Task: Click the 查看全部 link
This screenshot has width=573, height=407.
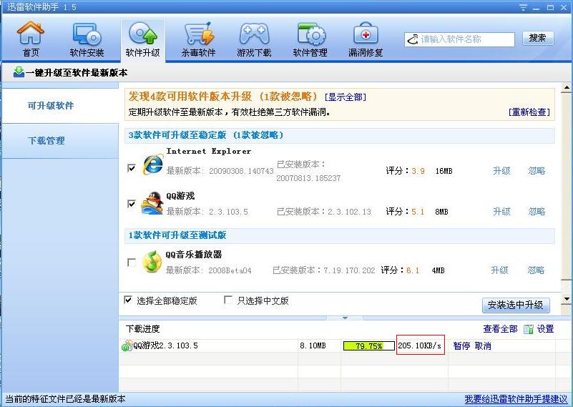Action: (500, 329)
